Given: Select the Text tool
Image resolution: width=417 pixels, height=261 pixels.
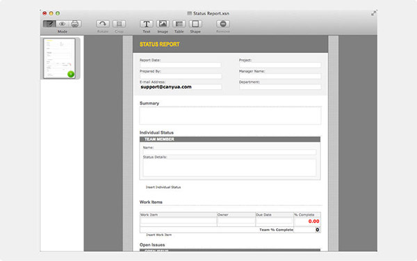Looking at the screenshot, I should pos(146,24).
